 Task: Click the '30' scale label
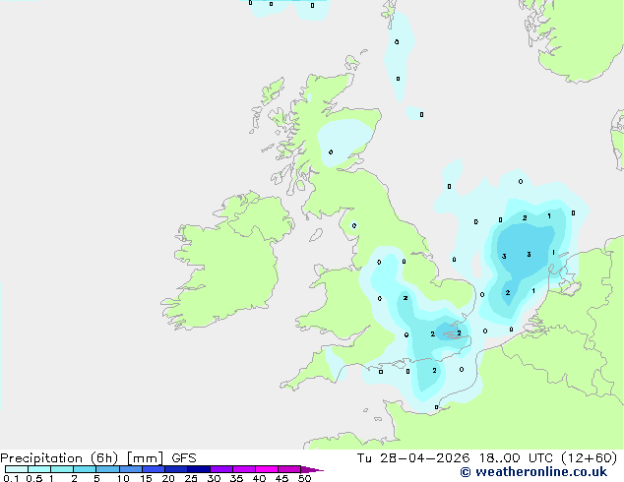pos(214,478)
